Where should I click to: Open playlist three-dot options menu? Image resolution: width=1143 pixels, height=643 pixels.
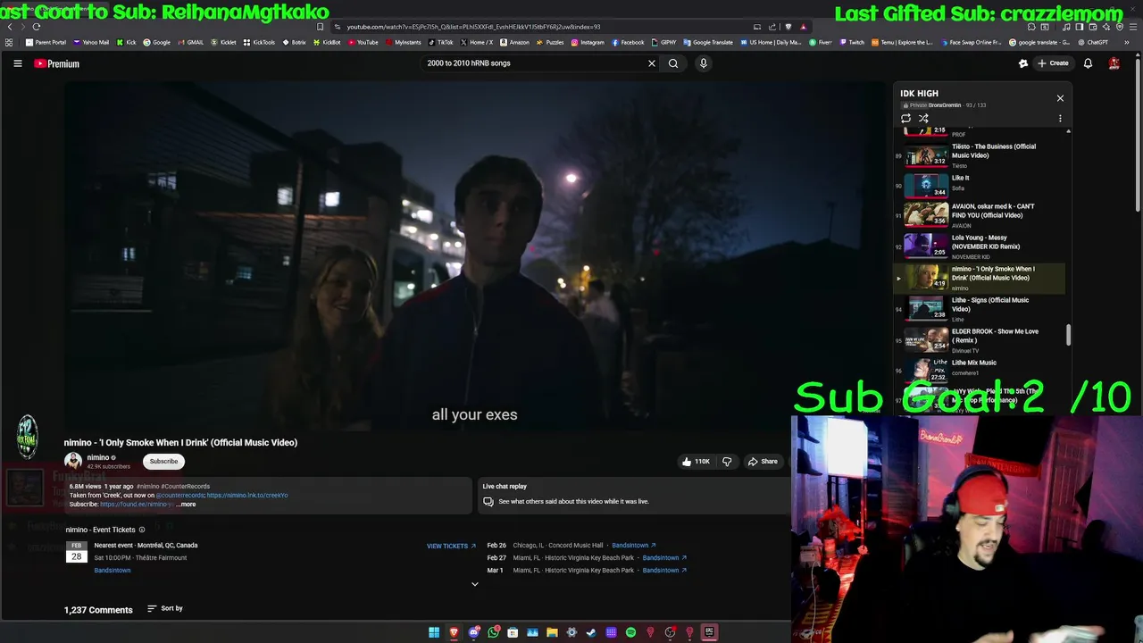[1060, 118]
